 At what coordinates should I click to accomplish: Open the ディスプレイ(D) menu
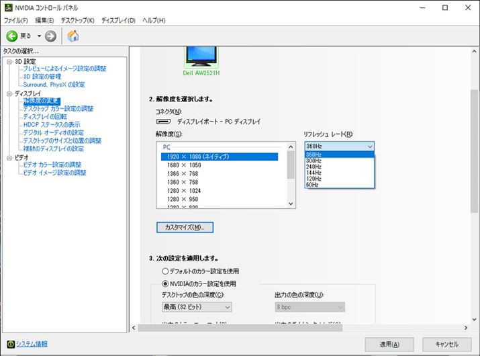tap(118, 21)
